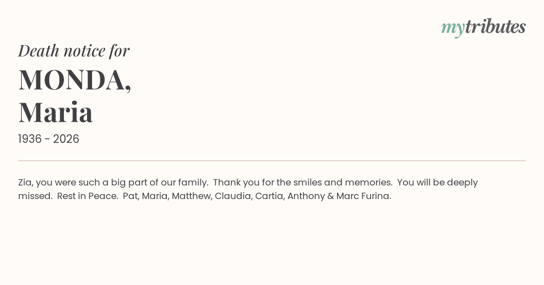Click the name "Pat" in the signature

130,196
